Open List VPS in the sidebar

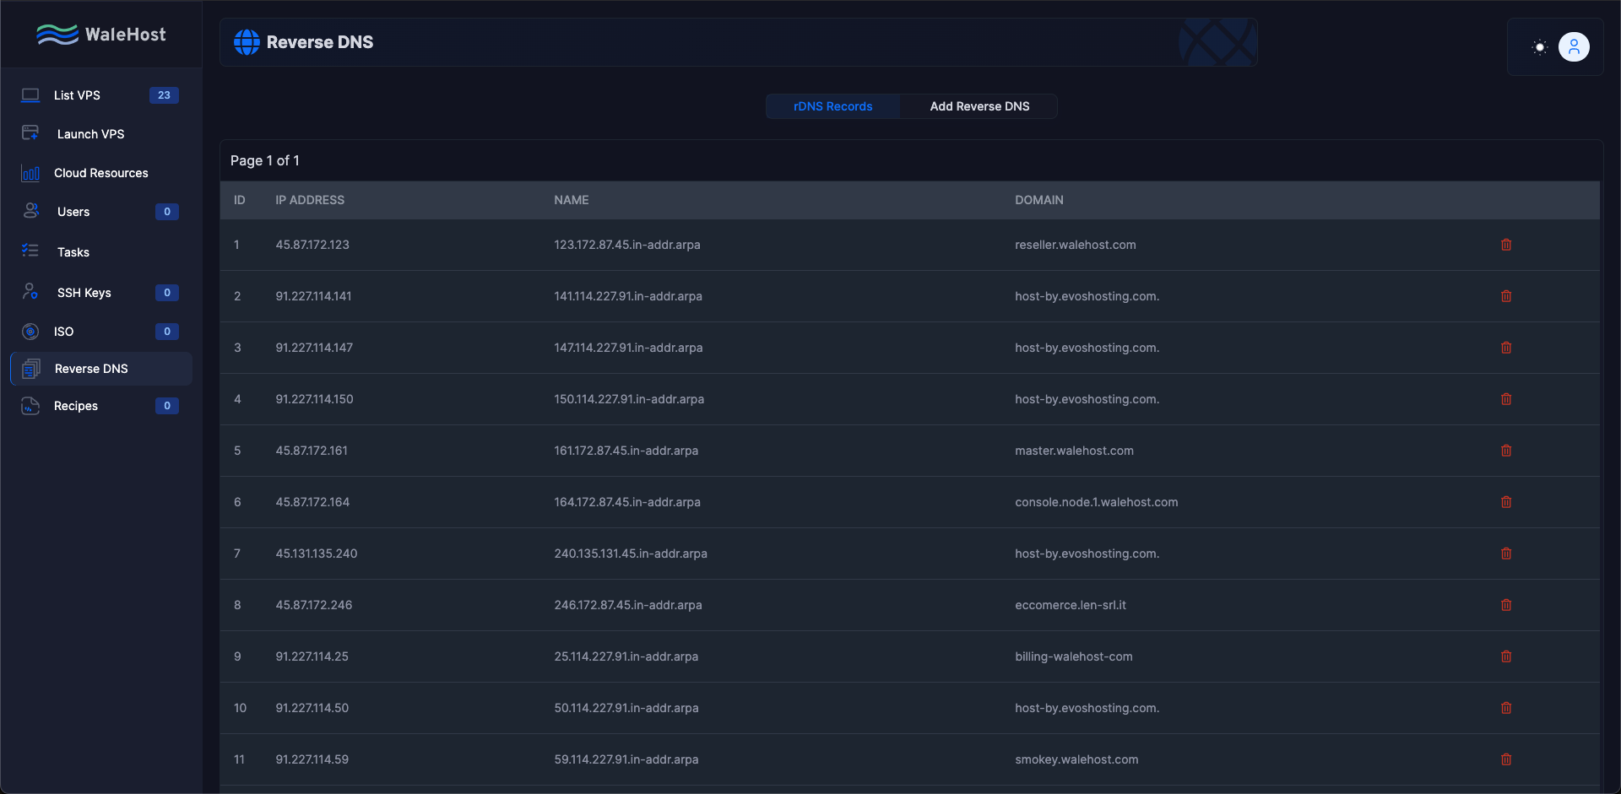click(x=101, y=95)
